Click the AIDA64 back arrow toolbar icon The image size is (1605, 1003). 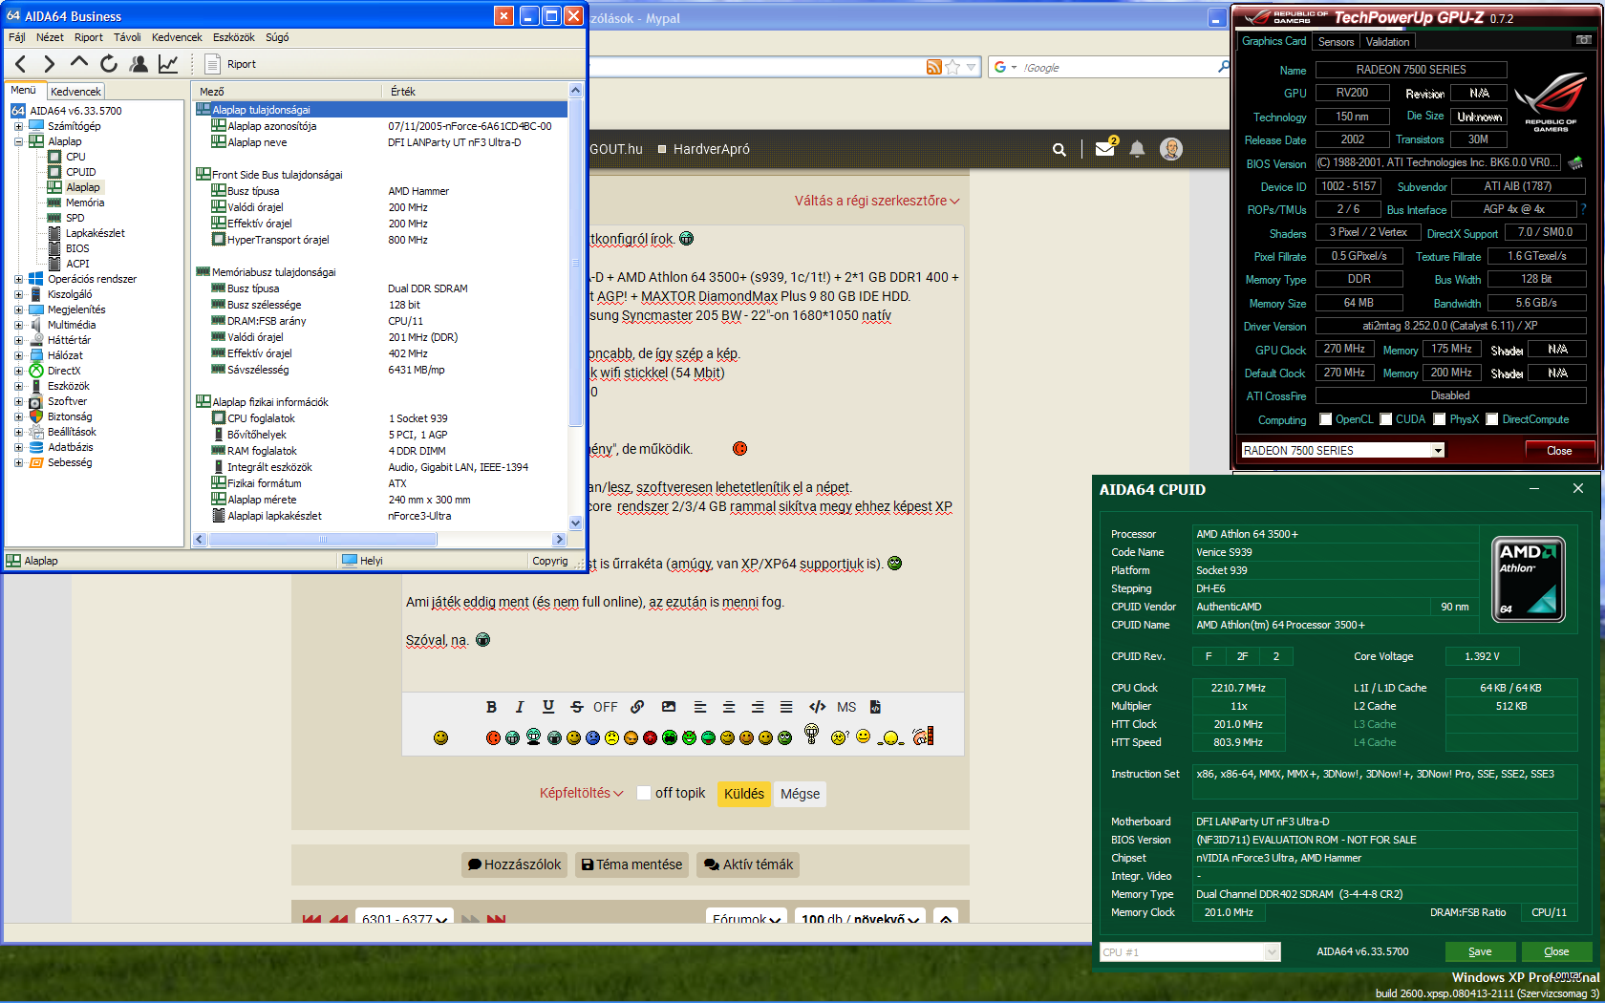[x=20, y=64]
